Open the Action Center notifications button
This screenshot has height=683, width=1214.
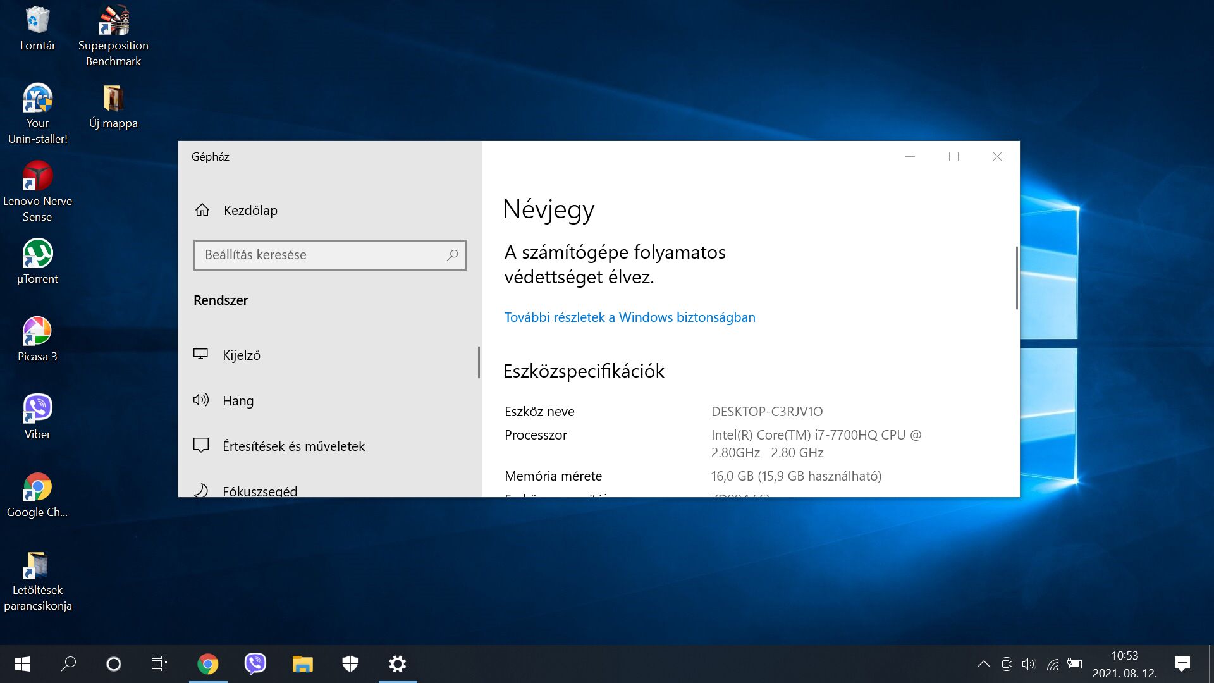pos(1182,663)
